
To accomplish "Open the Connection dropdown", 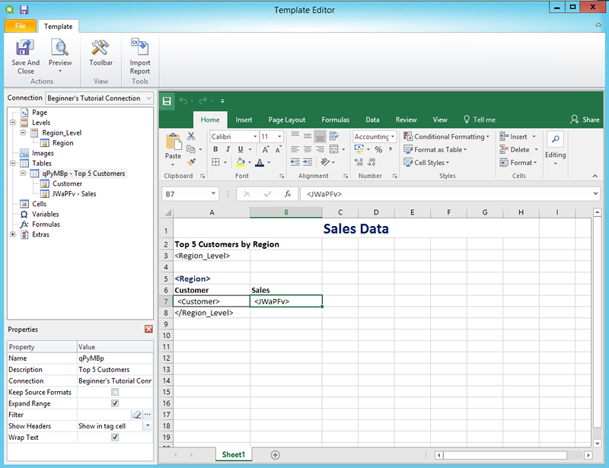I will point(148,98).
